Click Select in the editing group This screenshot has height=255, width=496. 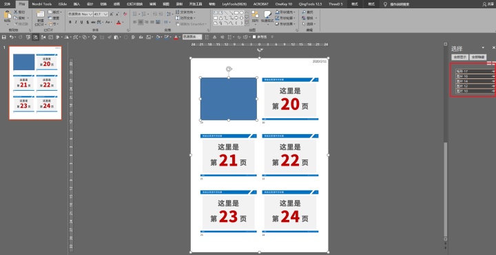pos(309,24)
